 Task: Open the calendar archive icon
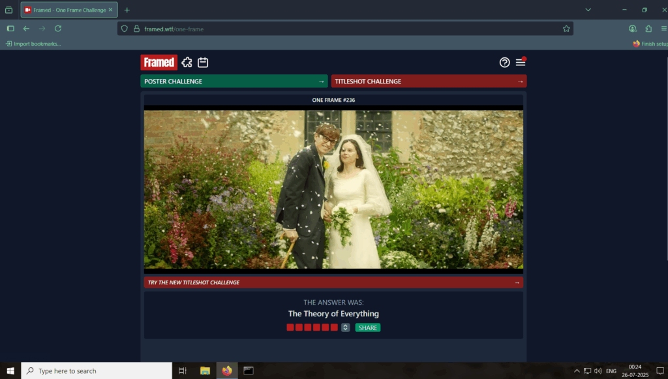(203, 63)
